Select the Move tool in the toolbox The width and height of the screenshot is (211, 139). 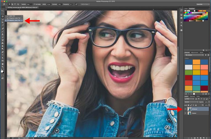[2, 11]
